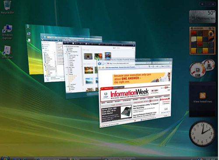The image size is (219, 160).
Task: Launch the WordPad desktop shortcut
Action: [x=7, y=52]
